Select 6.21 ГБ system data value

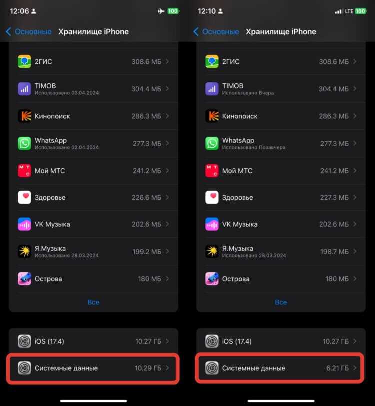pyautogui.click(x=337, y=368)
